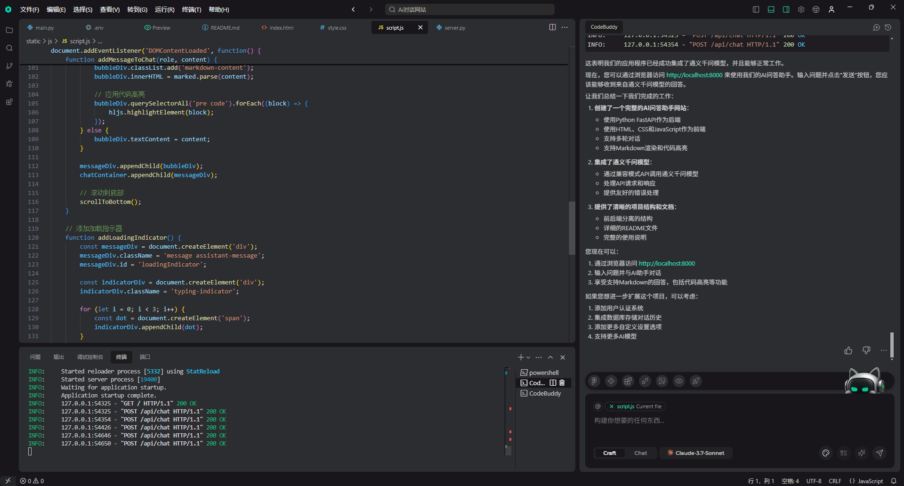This screenshot has width=904, height=486.
Task: Open the 文件(F) menu
Action: tap(30, 9)
